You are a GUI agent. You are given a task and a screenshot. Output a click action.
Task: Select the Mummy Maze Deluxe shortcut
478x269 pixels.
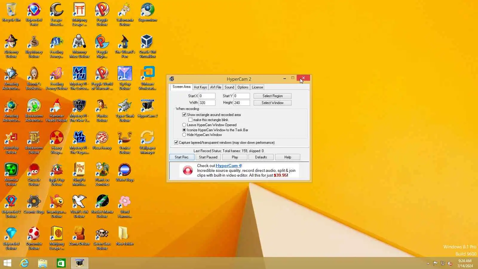click(79, 46)
